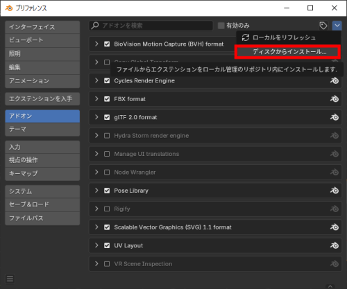Open the キーマップ tab
347x289 pixels.
pos(42,174)
